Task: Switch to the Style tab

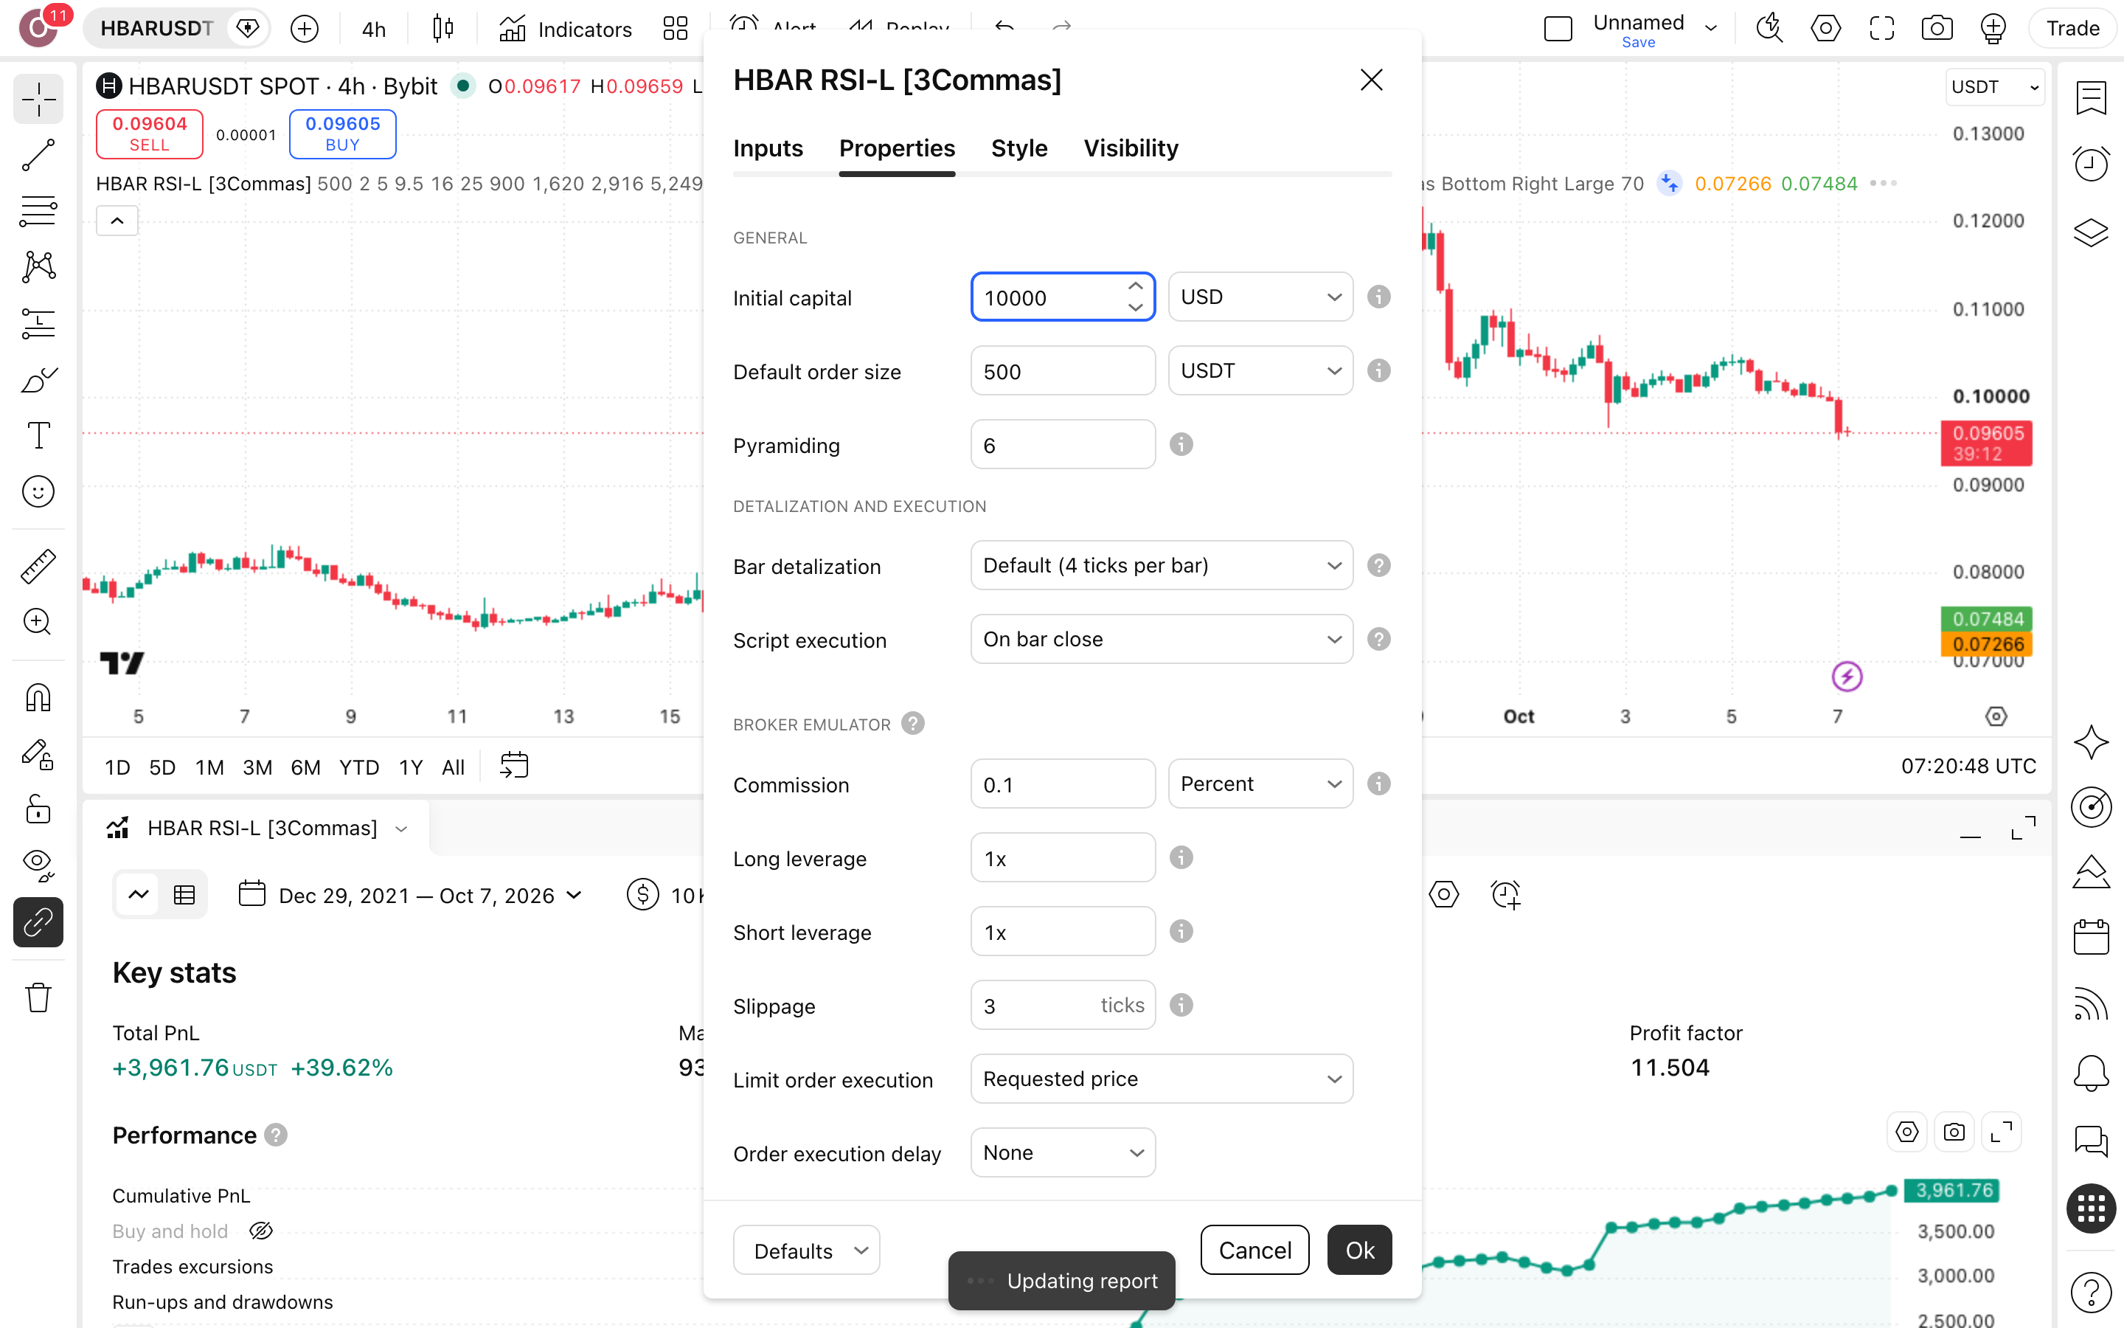Action: [1019, 148]
